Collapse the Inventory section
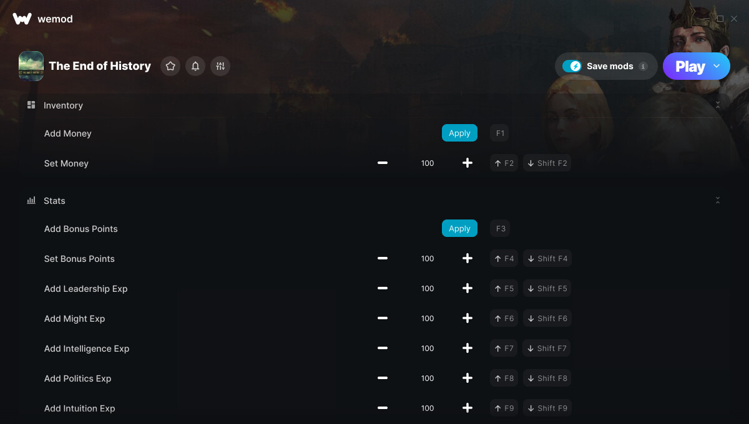This screenshot has height=424, width=749. pyautogui.click(x=718, y=105)
